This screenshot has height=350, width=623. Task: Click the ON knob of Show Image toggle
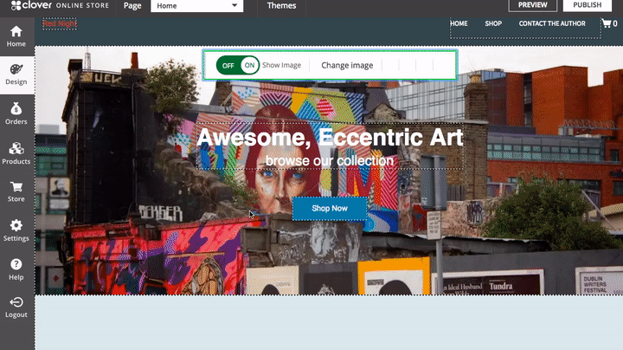[x=249, y=65]
